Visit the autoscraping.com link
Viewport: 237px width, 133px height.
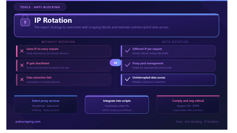coord(28,122)
